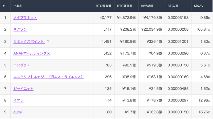
Task: Select the 0.00001001 BTC per share cell
Action: point(178,42)
